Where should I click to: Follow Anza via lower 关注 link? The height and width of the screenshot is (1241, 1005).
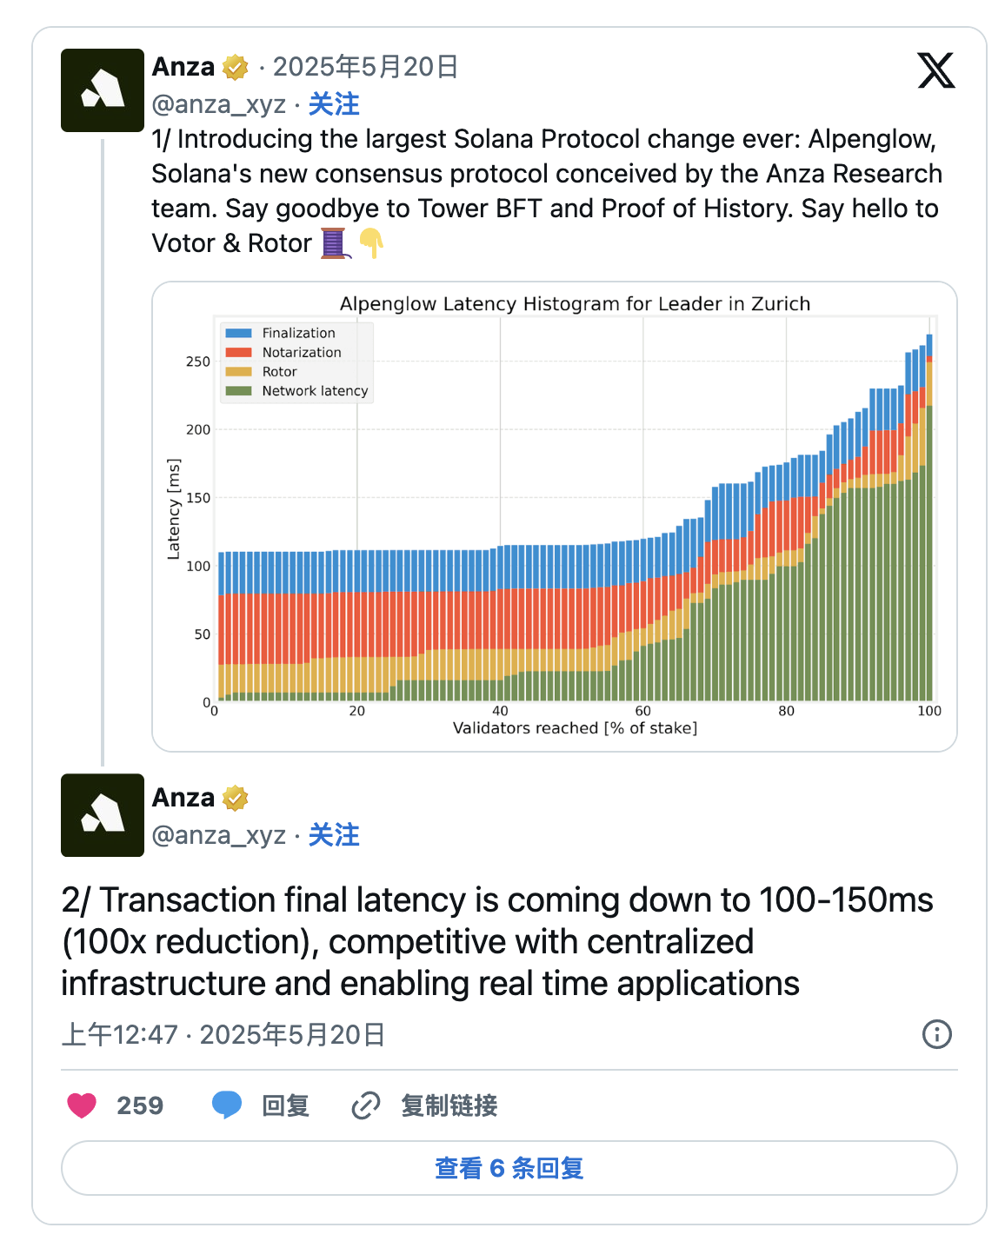coord(334,835)
